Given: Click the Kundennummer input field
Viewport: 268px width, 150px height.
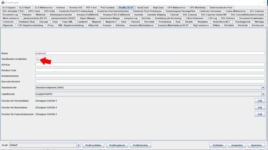Looking at the screenshot, I should point(150,76).
